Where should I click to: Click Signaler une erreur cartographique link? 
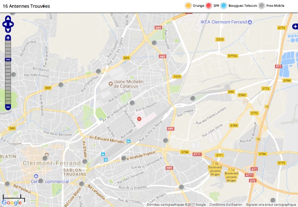click(271, 205)
